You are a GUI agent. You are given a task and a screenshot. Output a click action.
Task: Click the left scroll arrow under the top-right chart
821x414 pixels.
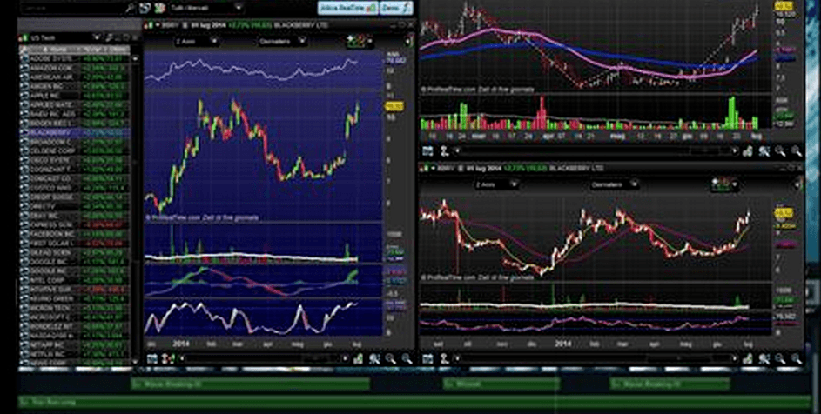tap(458, 151)
